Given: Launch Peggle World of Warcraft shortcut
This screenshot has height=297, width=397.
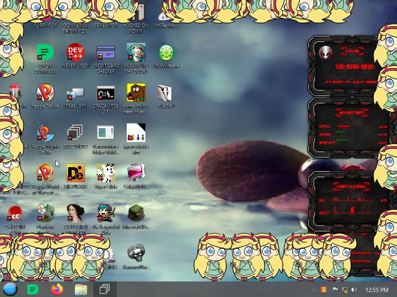Looking at the screenshot, I should (45, 173).
